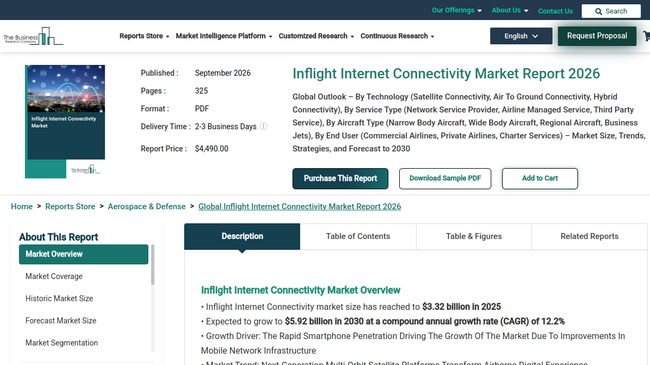Click the About This Report scrollbar
The width and height of the screenshot is (650, 365).
pos(153,265)
